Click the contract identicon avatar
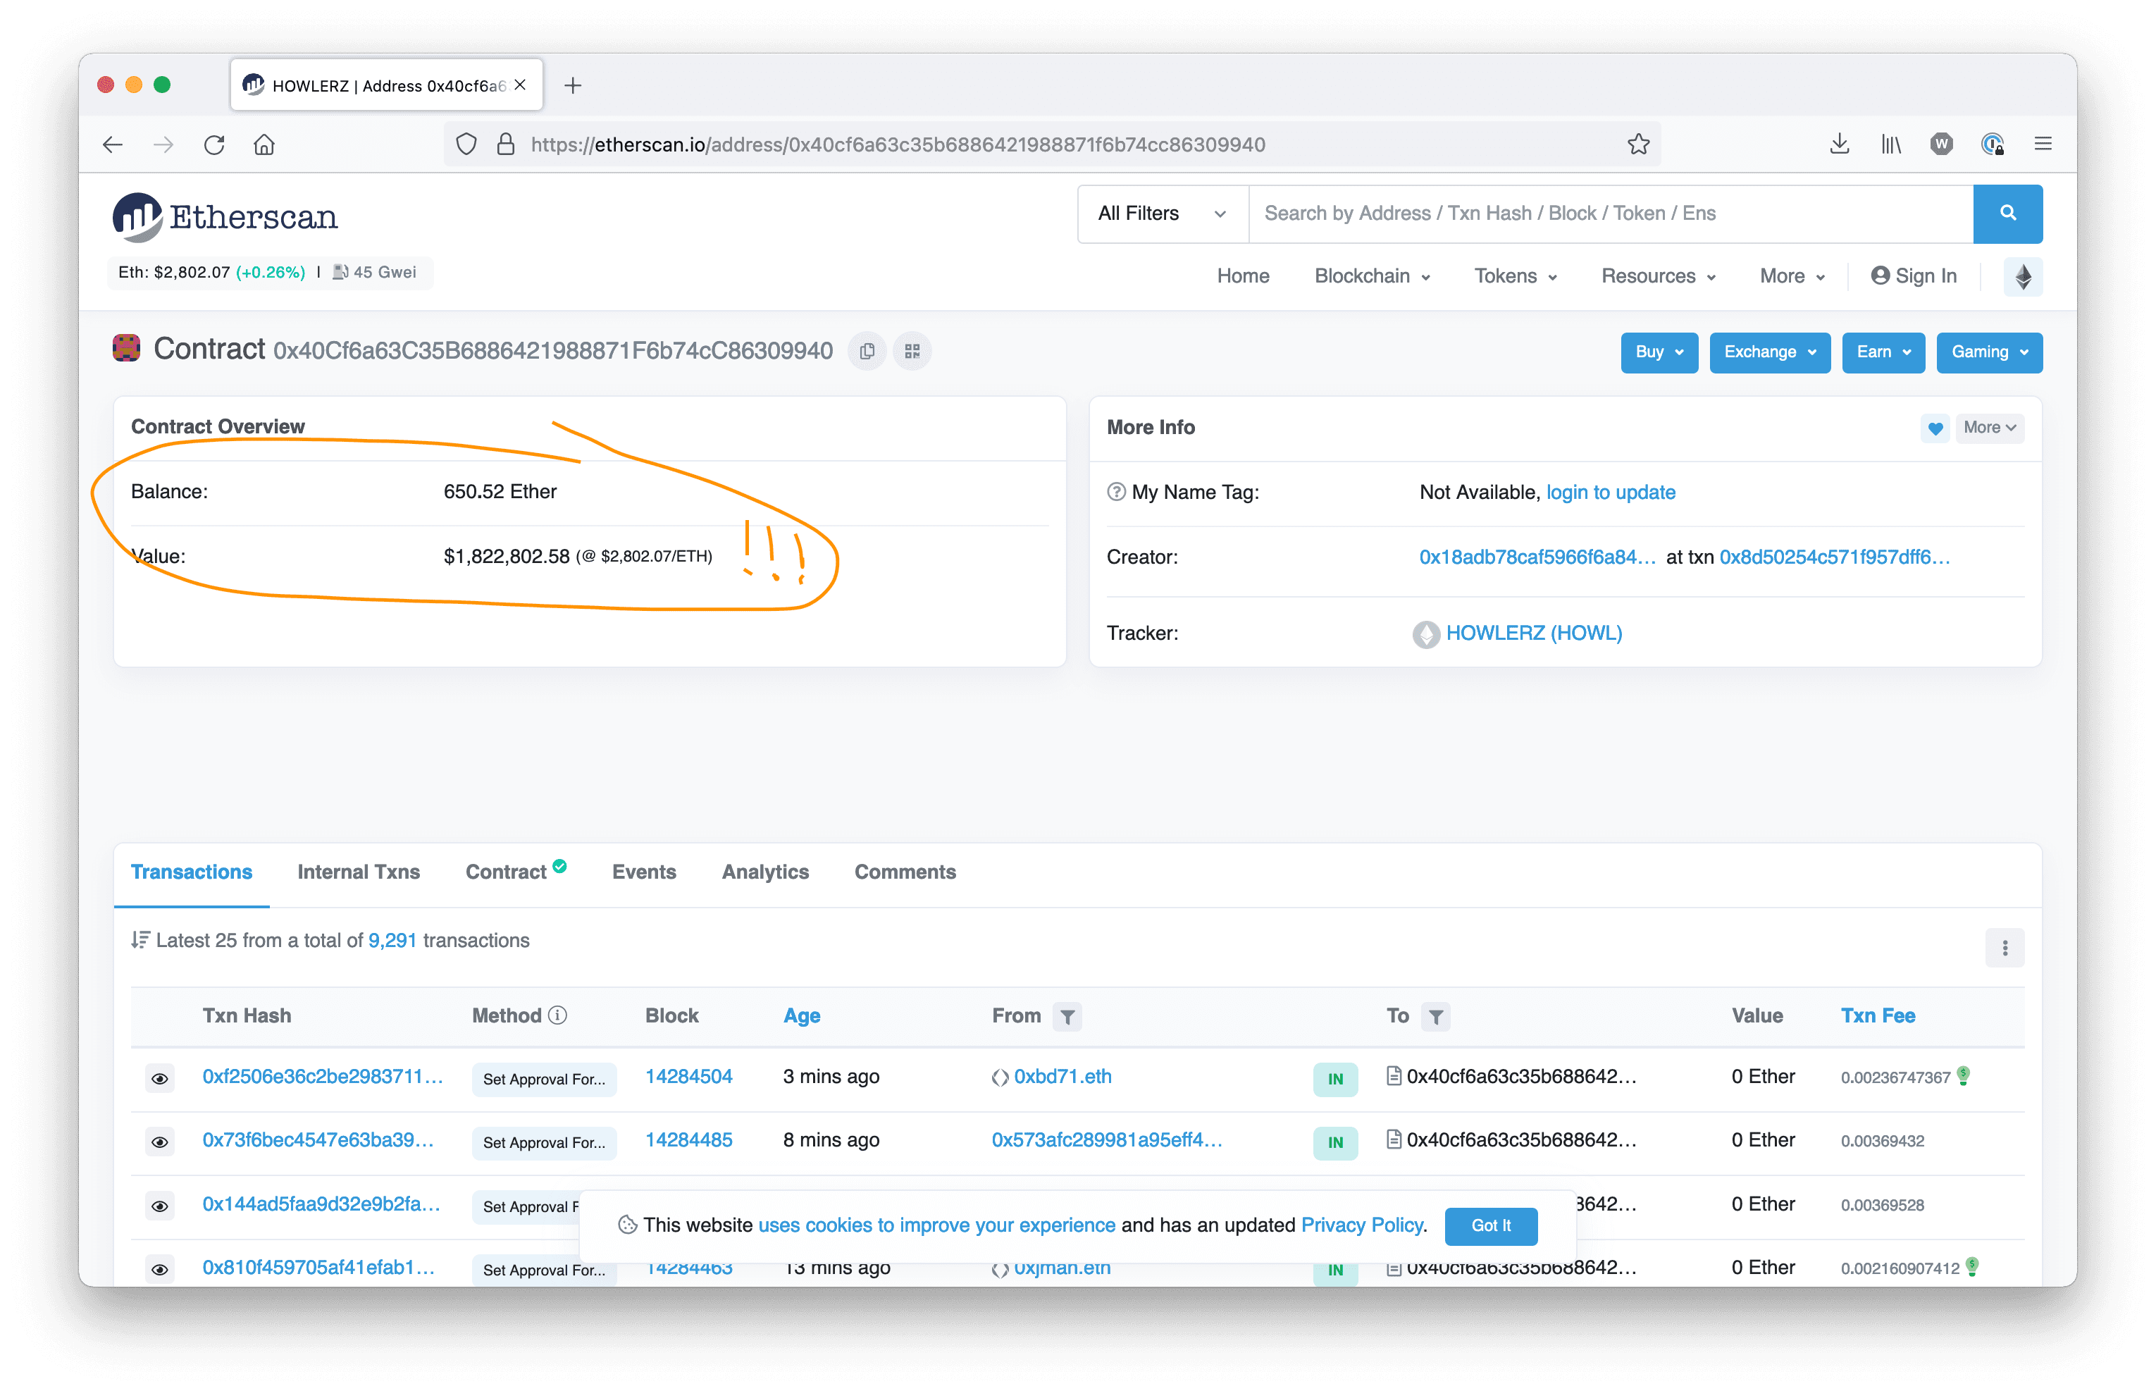 [126, 349]
